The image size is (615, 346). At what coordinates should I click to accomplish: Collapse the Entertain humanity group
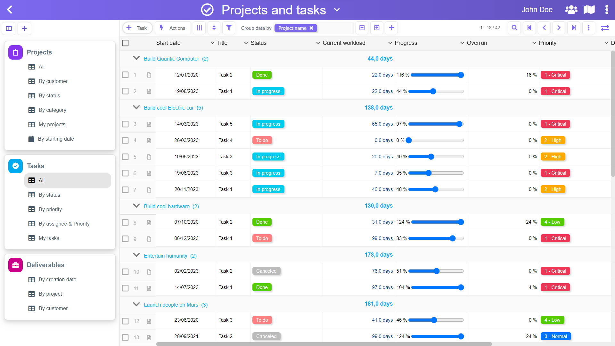[136, 255]
